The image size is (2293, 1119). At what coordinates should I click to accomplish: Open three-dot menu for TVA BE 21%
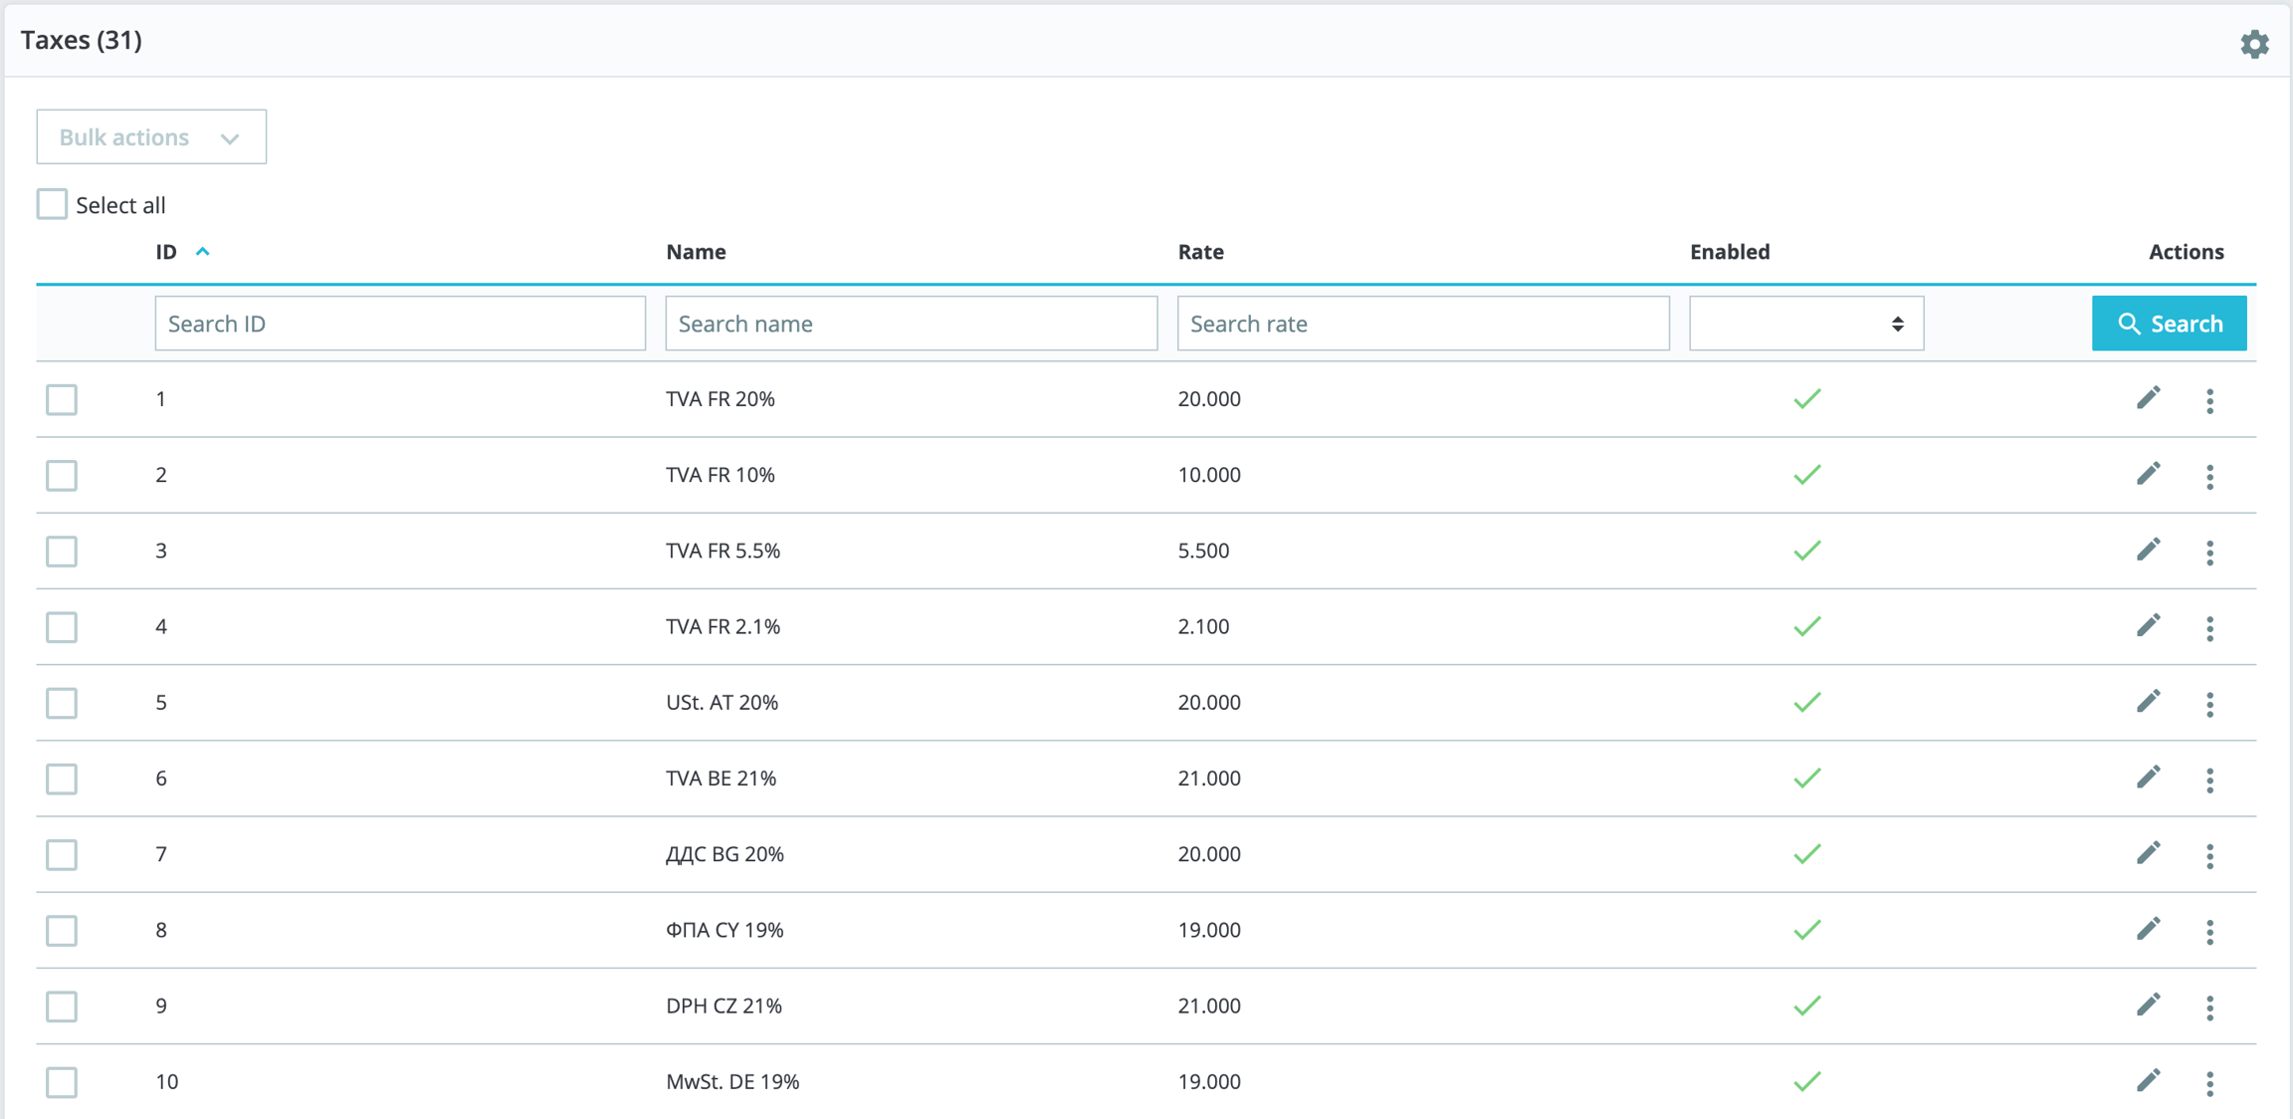pos(2209,780)
